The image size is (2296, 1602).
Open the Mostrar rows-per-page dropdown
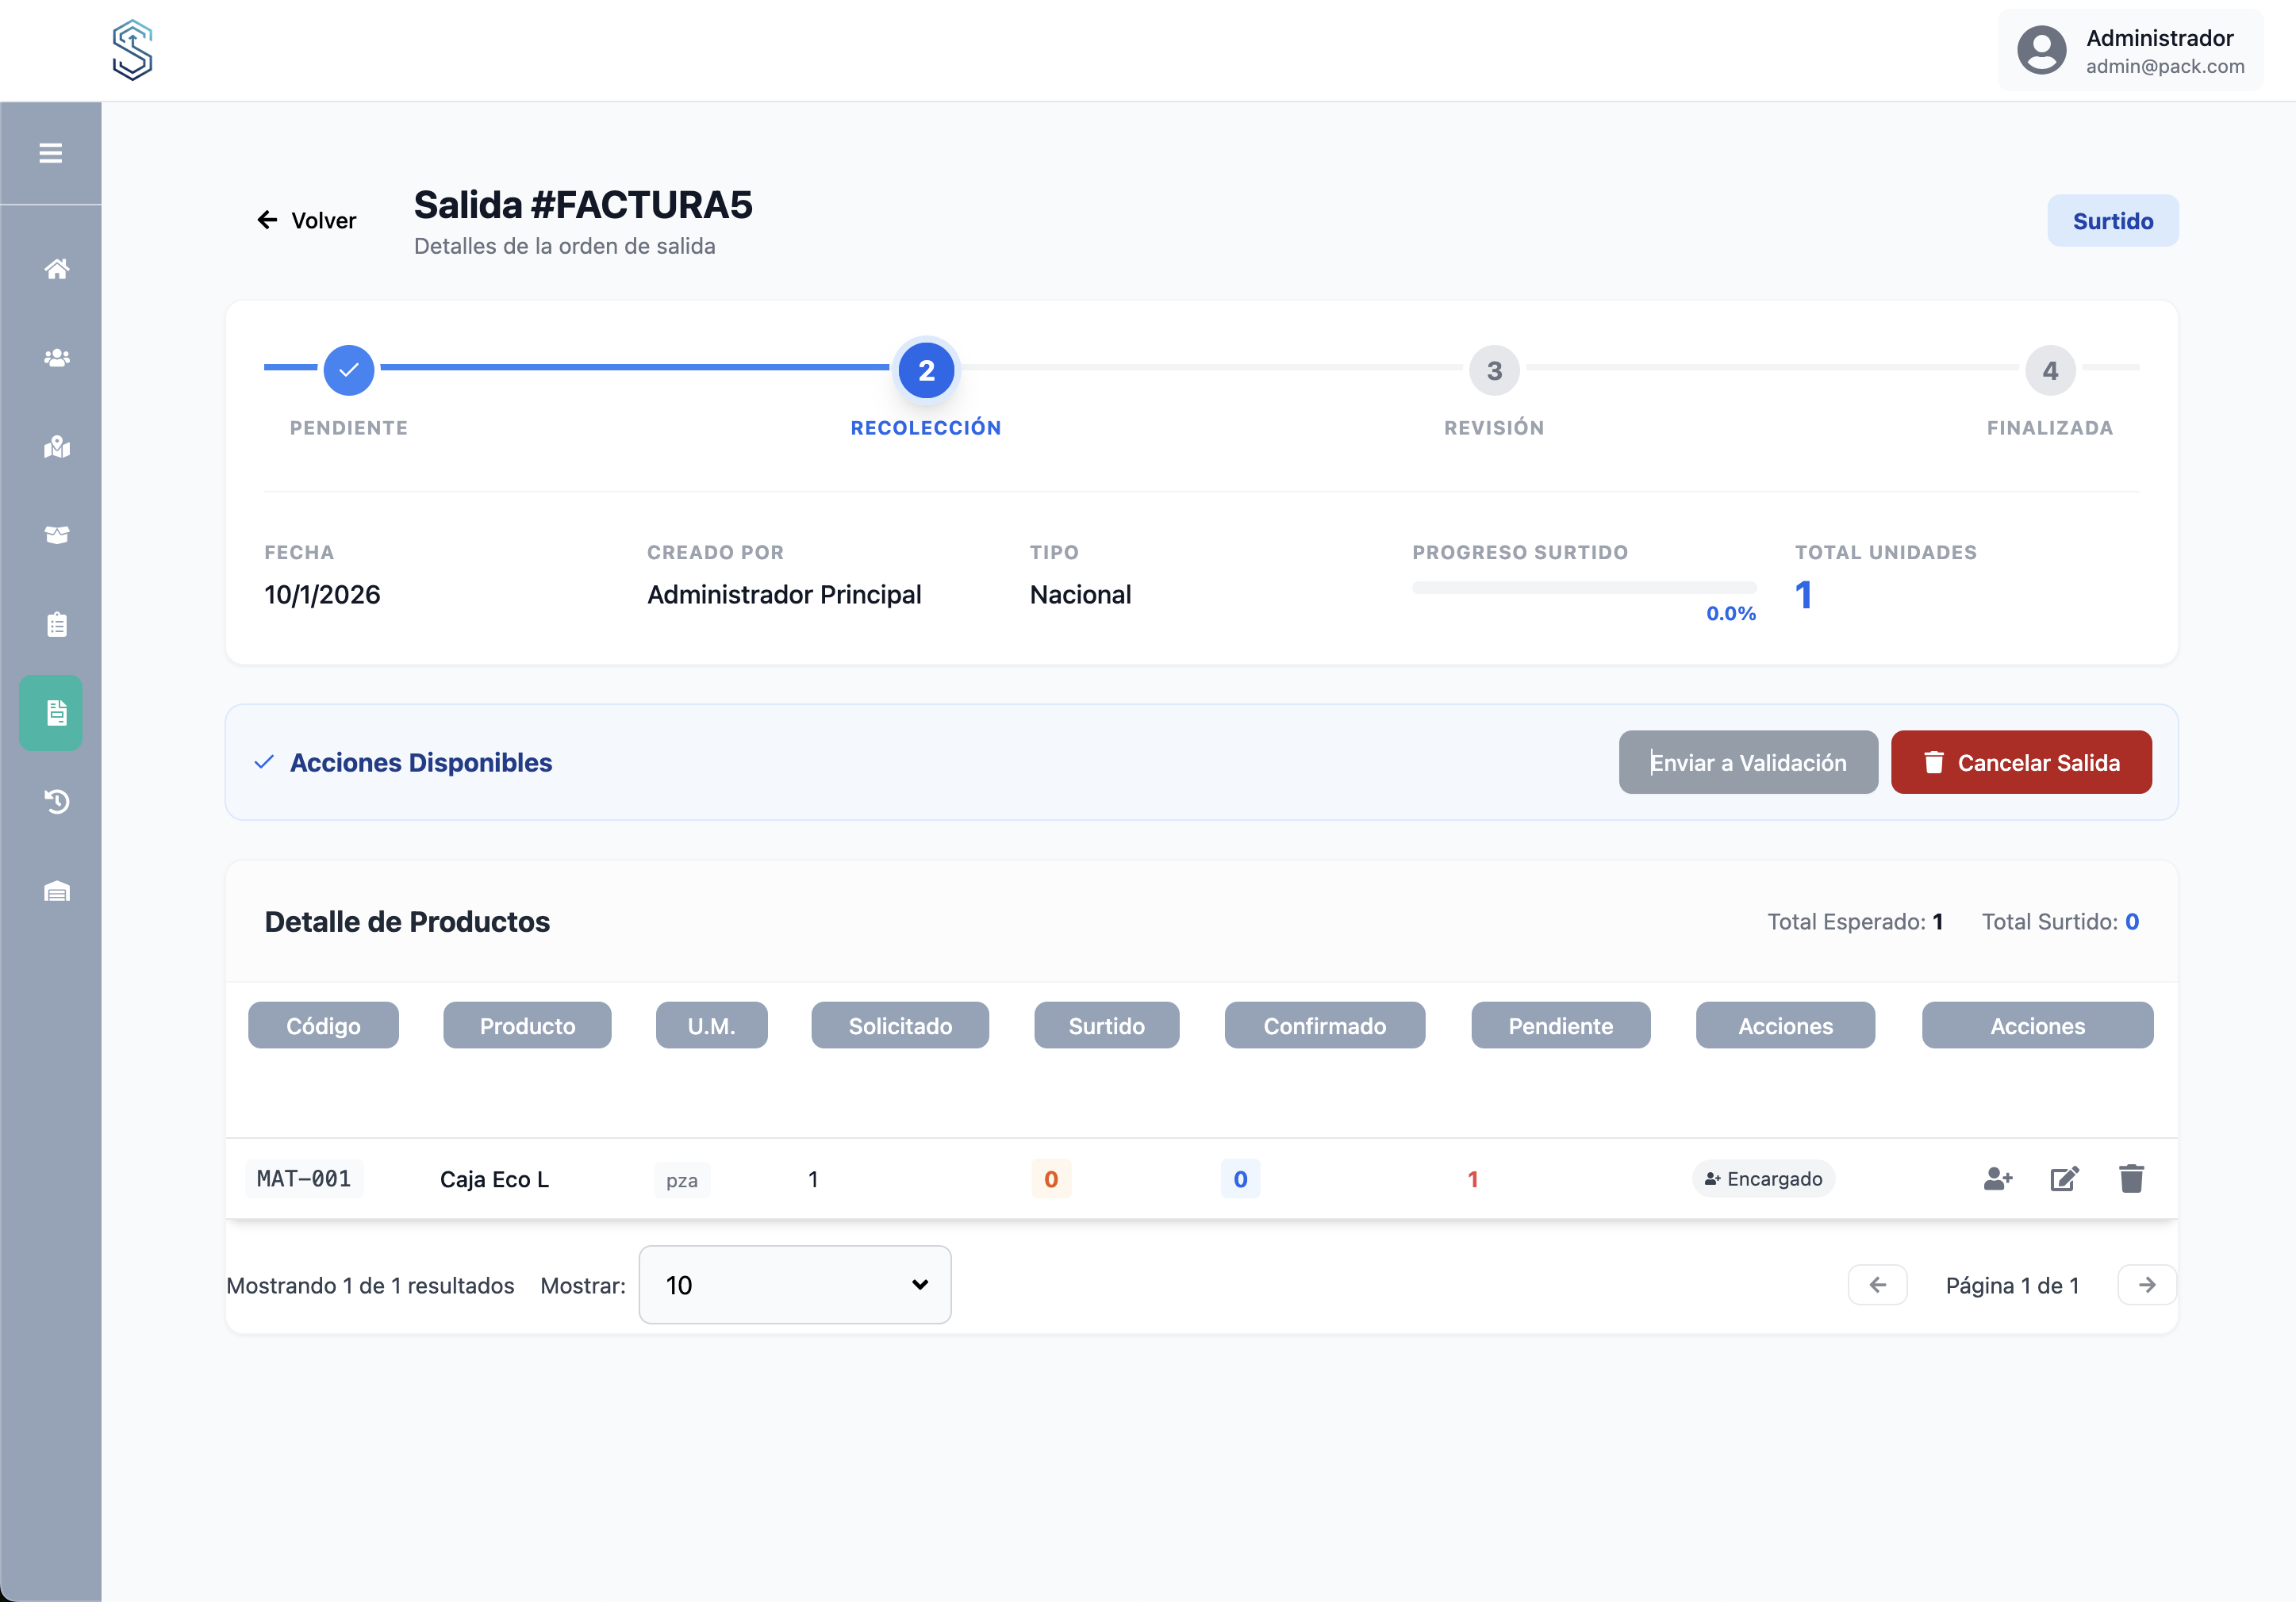794,1284
